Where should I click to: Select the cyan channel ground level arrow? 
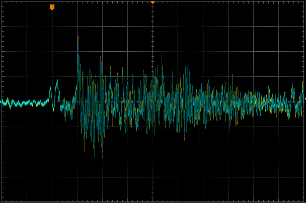click(1, 101)
